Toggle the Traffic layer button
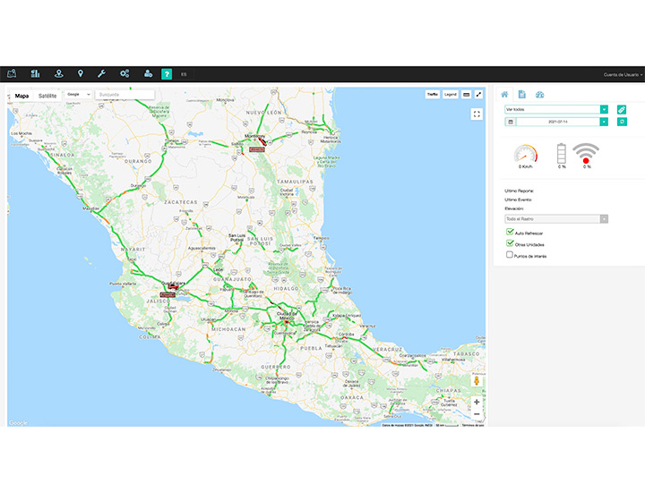645x492 pixels. [433, 95]
